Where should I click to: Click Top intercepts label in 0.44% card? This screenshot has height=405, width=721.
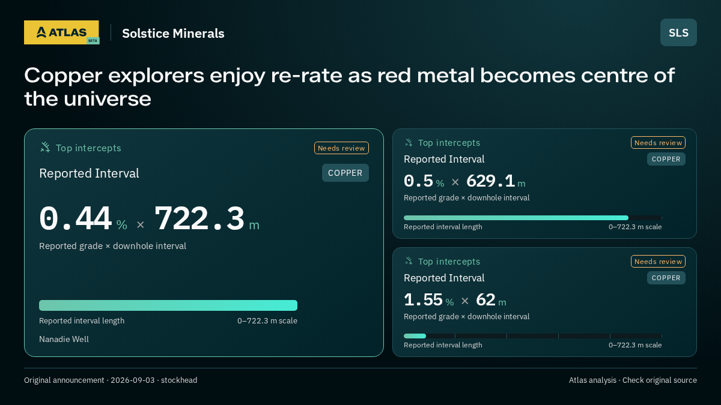88,148
